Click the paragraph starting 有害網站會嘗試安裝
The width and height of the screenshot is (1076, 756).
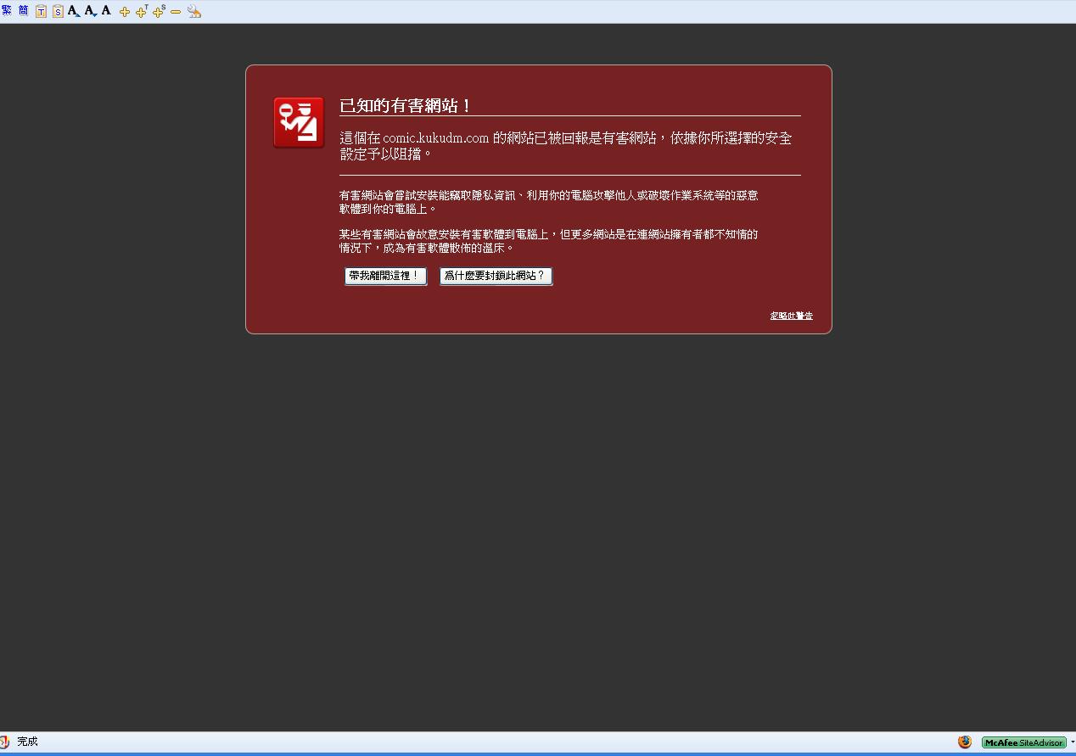[x=548, y=201]
